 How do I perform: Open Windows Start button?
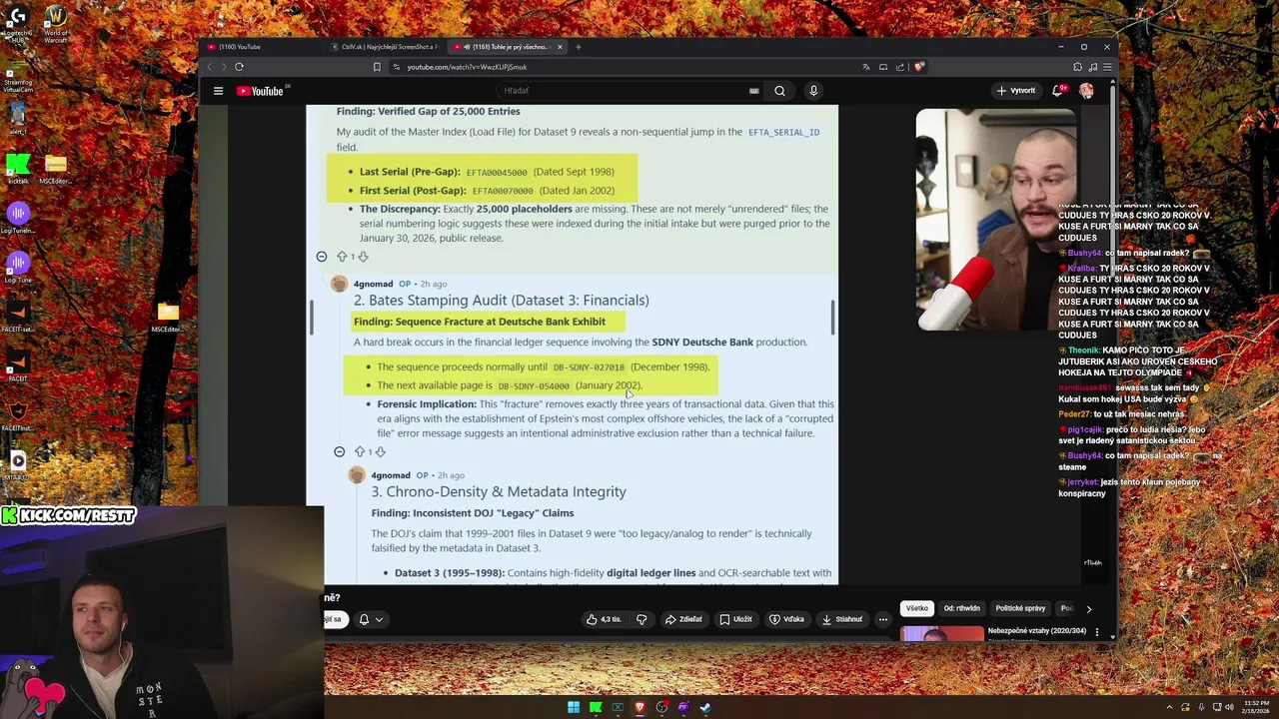(x=574, y=708)
